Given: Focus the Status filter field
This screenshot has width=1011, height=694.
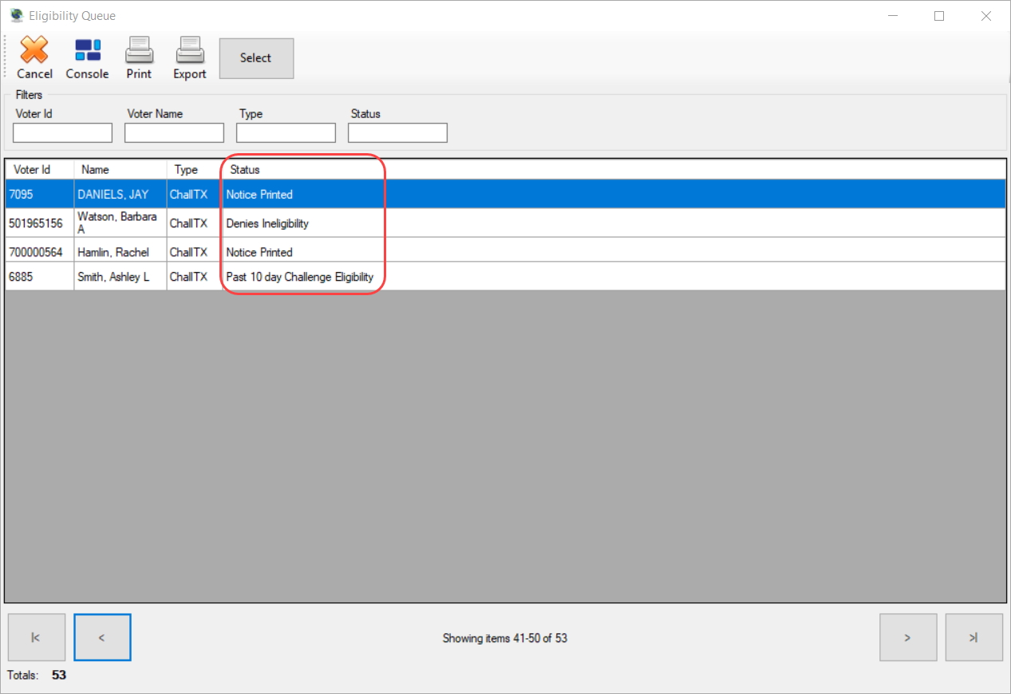Looking at the screenshot, I should (x=398, y=132).
